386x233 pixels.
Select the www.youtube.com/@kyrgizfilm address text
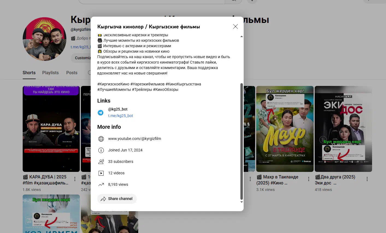(x=134, y=139)
